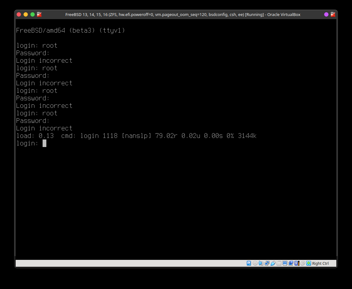
Task: Toggle the mouse integration indicator
Action: click(303, 263)
